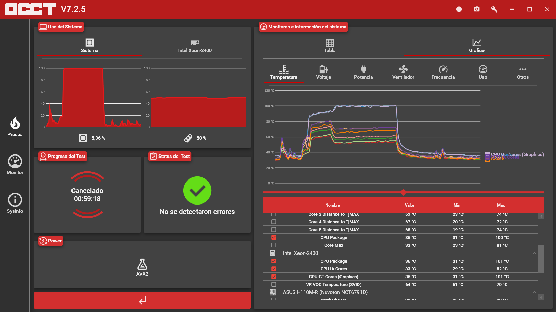Click 'No se detectaron errores' text

click(197, 212)
